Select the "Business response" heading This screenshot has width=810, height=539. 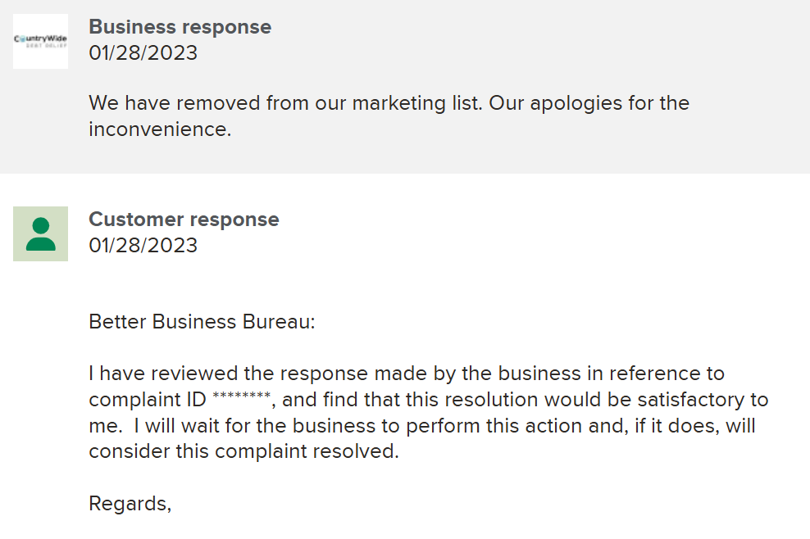pos(180,26)
